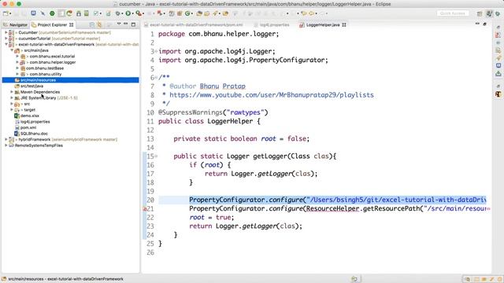Image resolution: width=504 pixels, height=283 pixels.
Task: Open the New wizard dropdown arrow
Action: 10,13
